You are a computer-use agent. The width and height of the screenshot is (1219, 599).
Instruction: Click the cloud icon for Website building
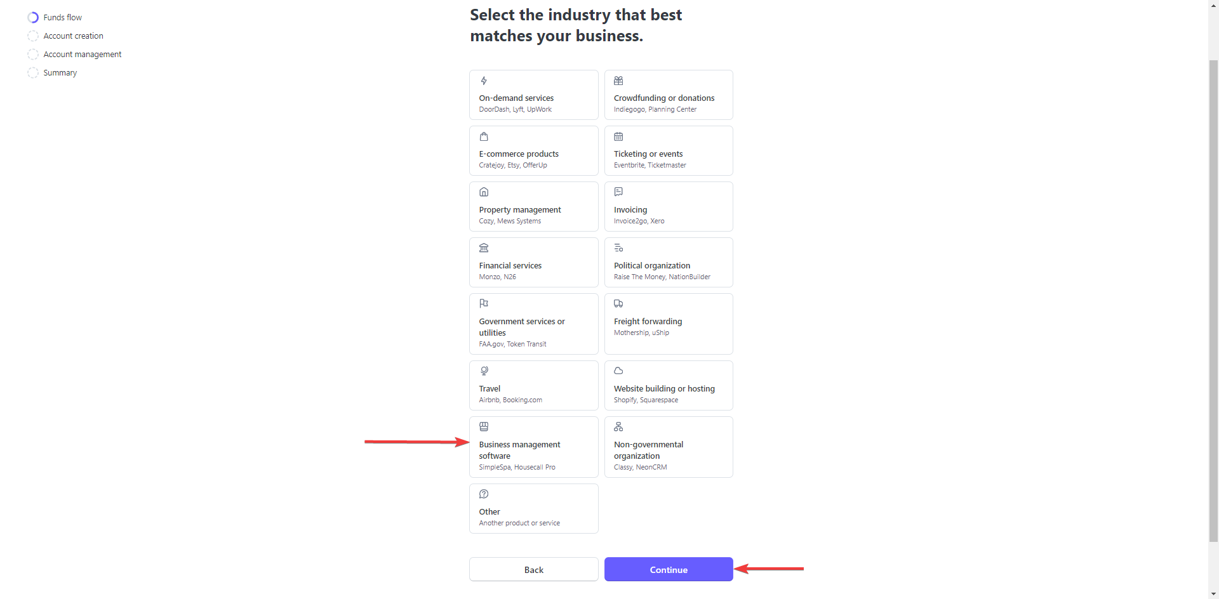(618, 371)
